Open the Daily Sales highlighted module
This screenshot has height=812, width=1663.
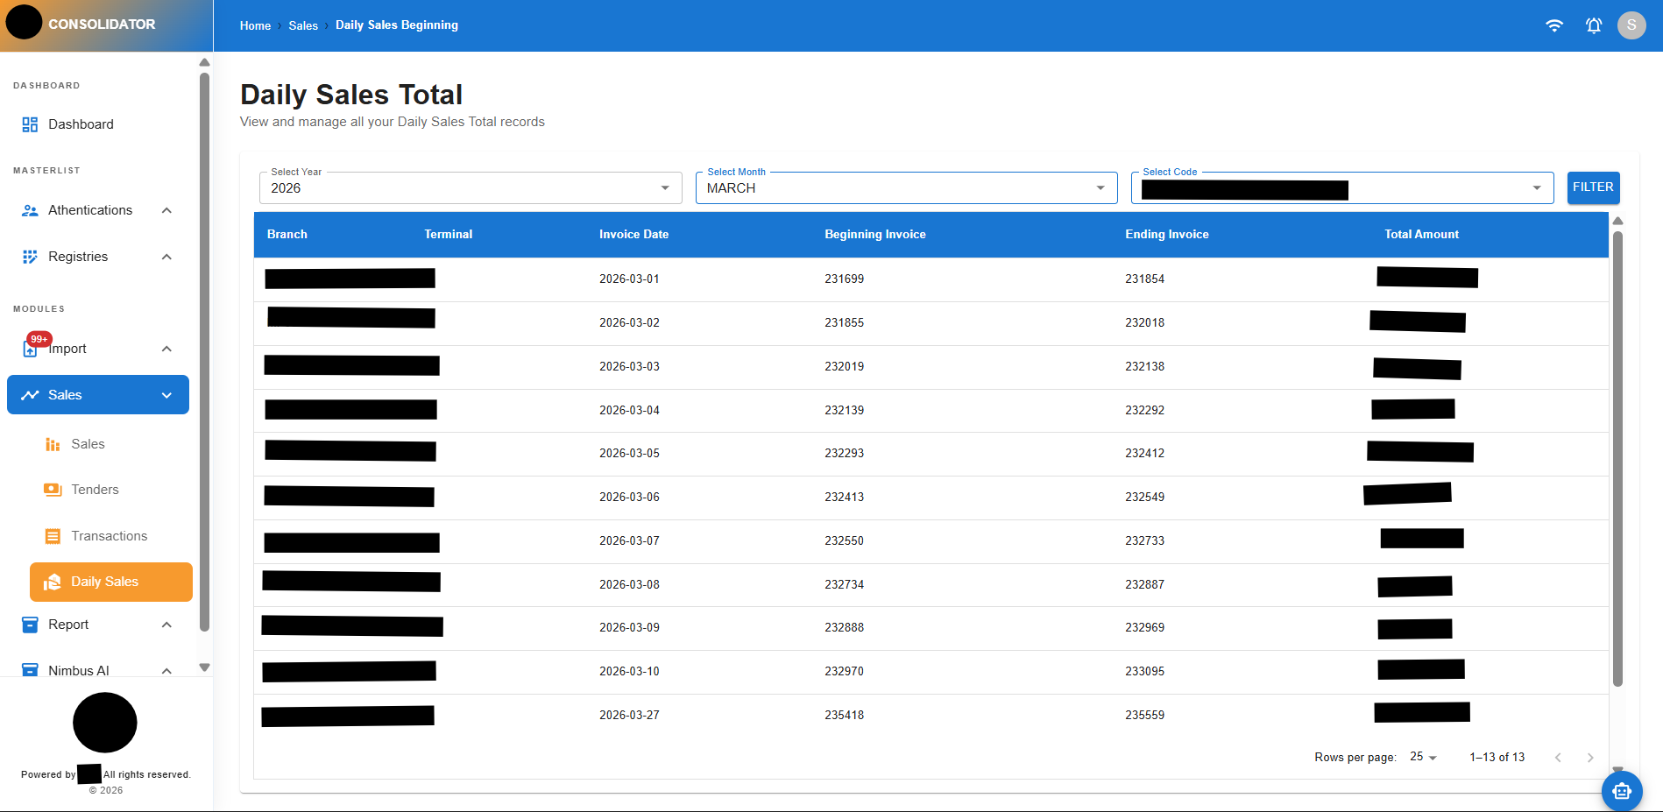[x=53, y=581]
